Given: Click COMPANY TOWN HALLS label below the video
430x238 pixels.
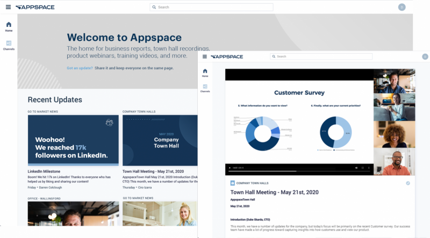Looking at the screenshot, I should [x=252, y=183].
